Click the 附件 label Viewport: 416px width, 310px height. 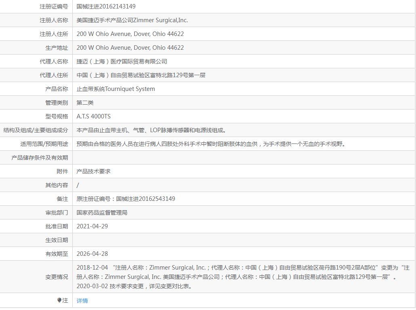(62, 171)
